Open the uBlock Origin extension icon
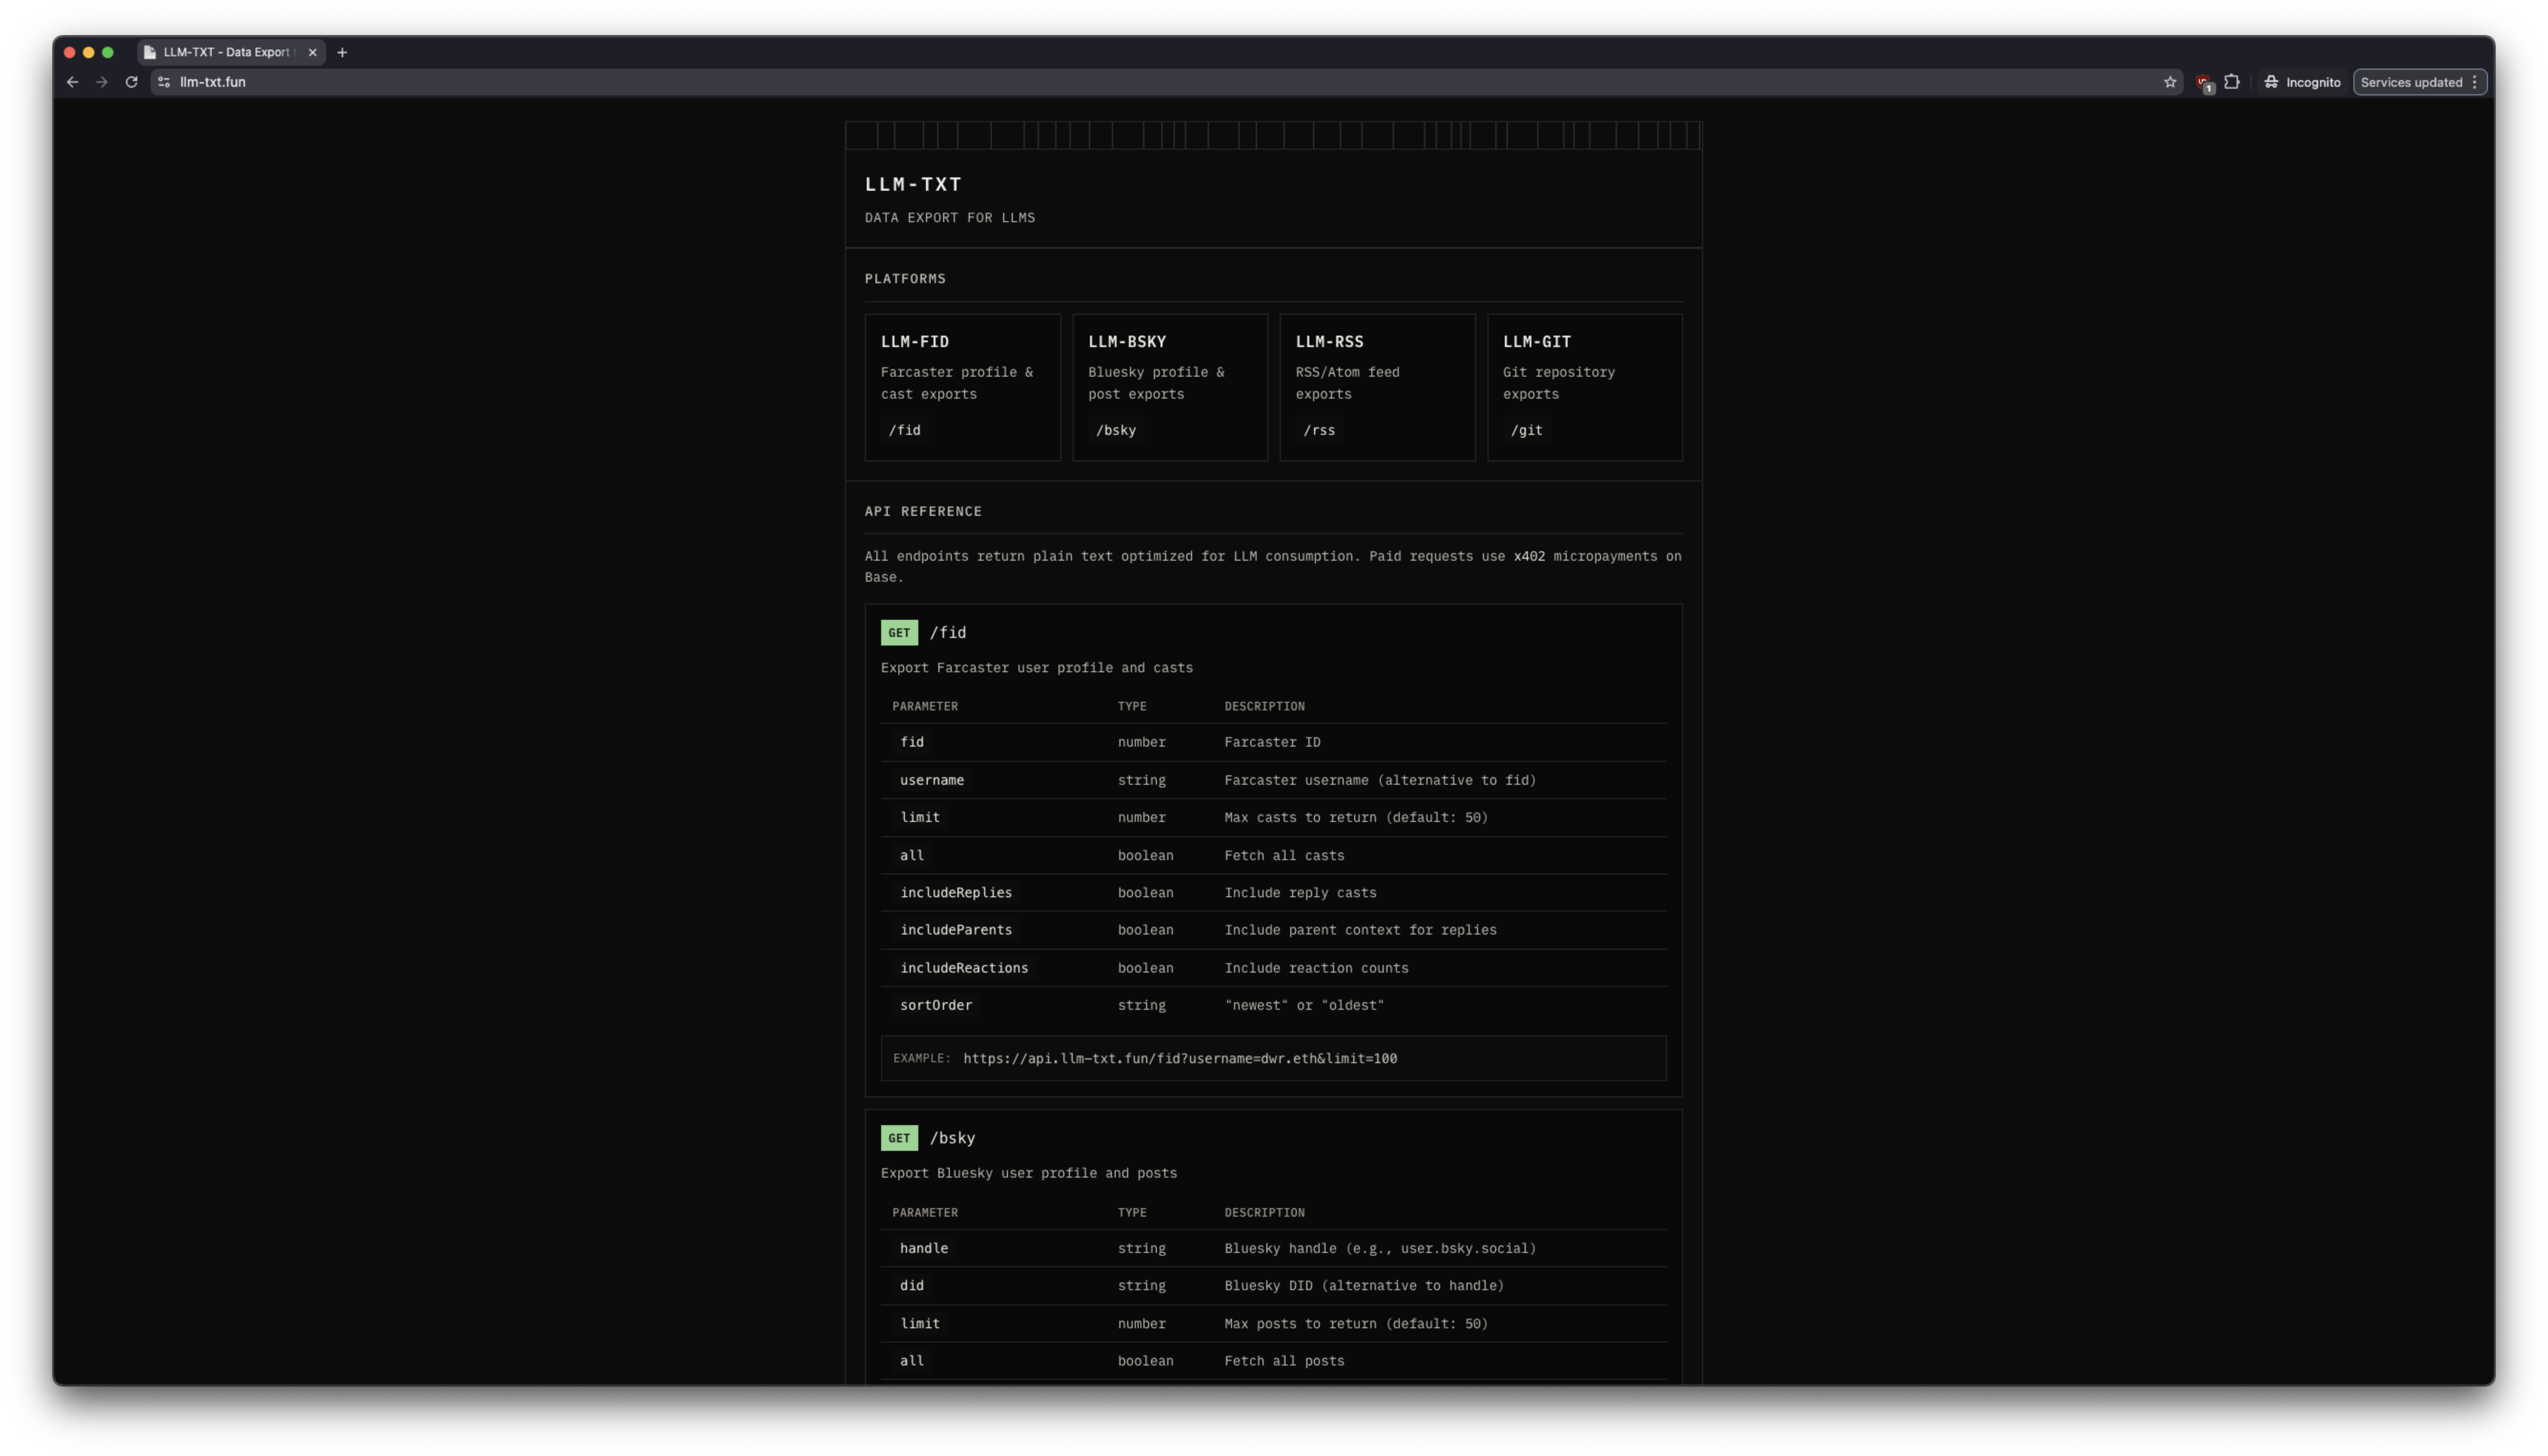Viewport: 2548px width, 1456px height. [2203, 83]
